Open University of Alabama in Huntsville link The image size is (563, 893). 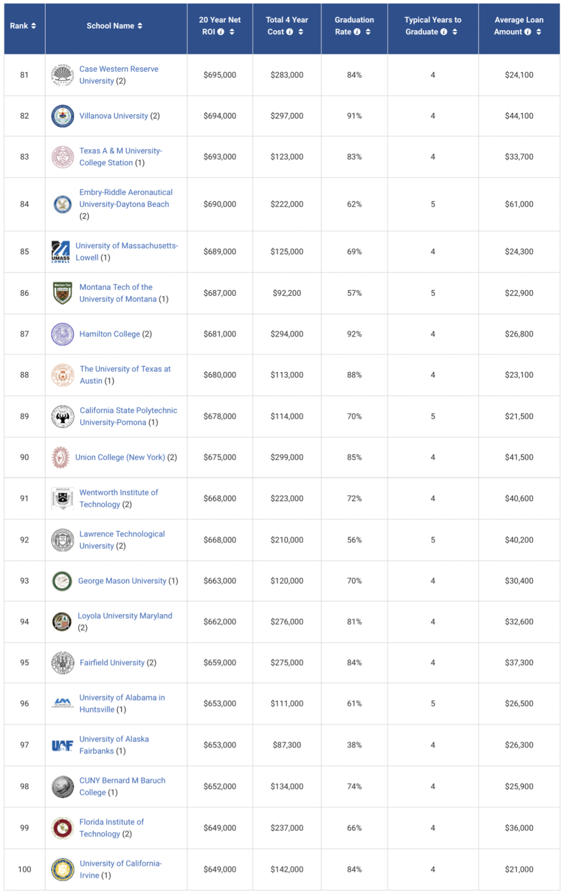click(x=122, y=703)
